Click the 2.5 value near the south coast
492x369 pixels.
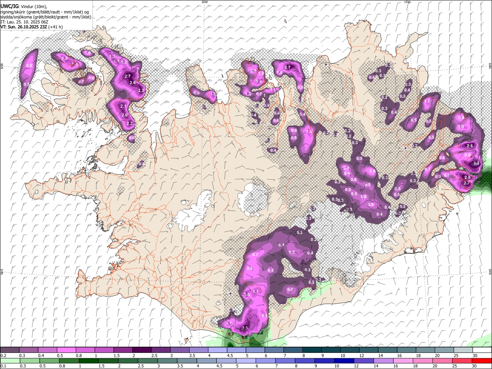(x=245, y=328)
